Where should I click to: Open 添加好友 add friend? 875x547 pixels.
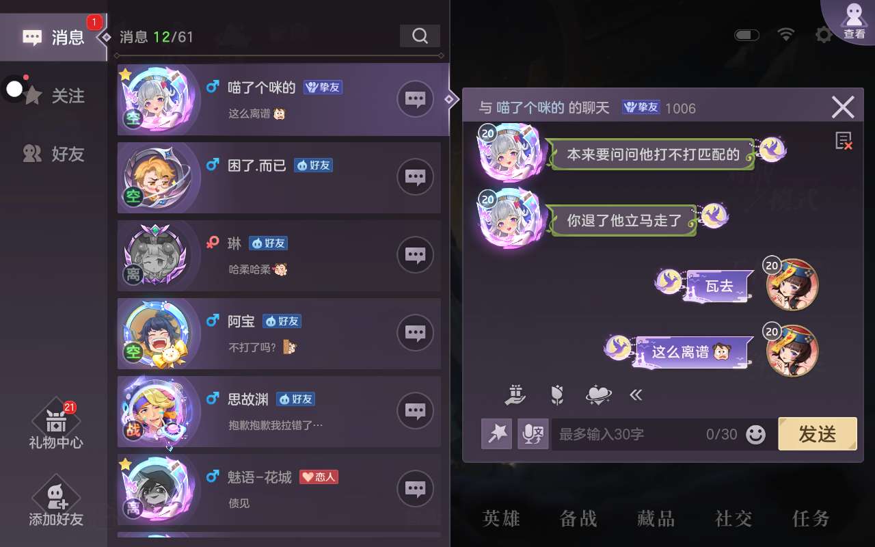[56, 503]
